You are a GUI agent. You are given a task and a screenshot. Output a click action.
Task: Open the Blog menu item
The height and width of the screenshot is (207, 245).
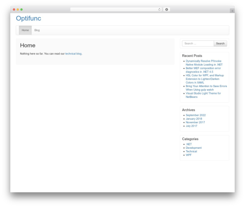click(37, 30)
